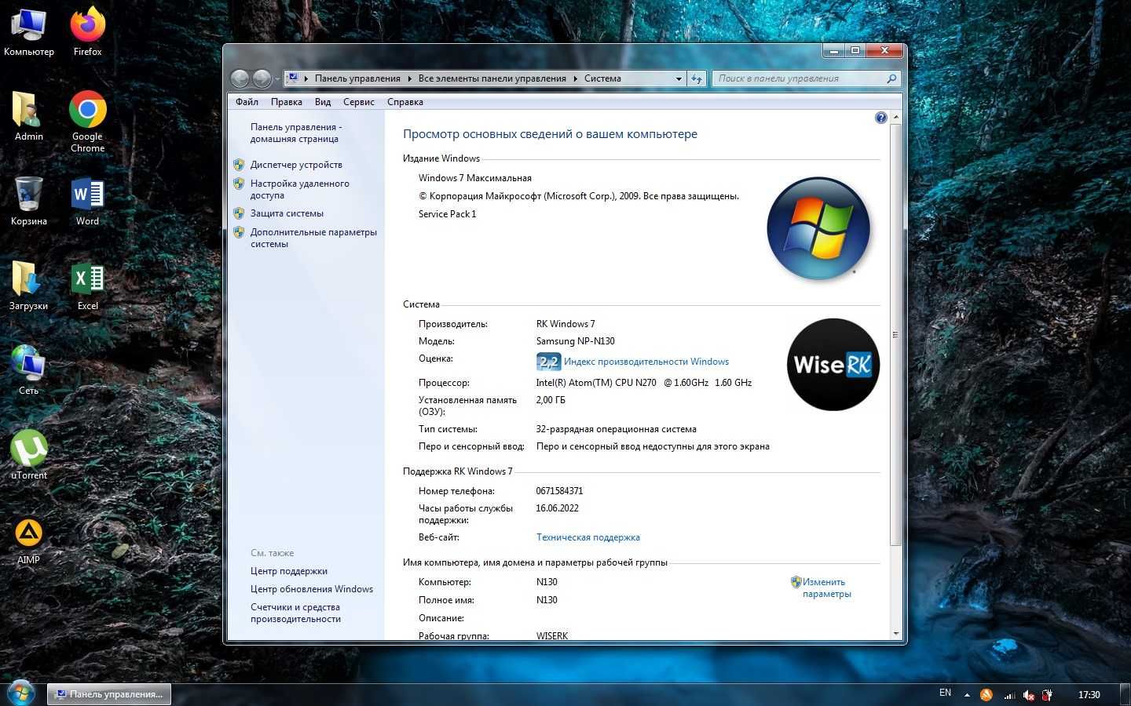The width and height of the screenshot is (1131, 706).
Task: Click Техническая поддержка website link
Action: [x=588, y=537]
